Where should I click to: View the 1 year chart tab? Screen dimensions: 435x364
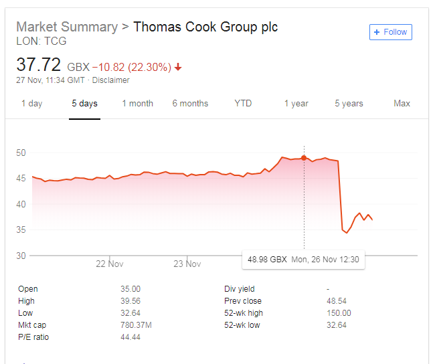(x=296, y=104)
